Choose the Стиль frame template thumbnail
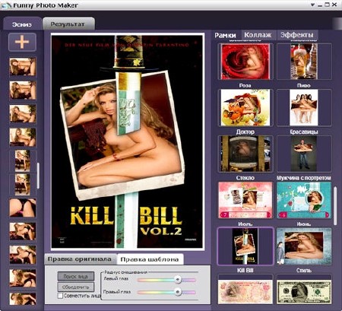The height and width of the screenshot is (311, 342). (304, 246)
